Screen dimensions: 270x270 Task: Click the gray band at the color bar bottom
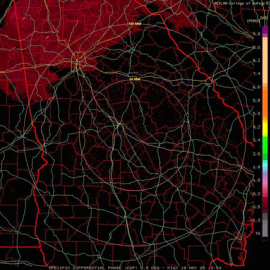(x=265, y=226)
